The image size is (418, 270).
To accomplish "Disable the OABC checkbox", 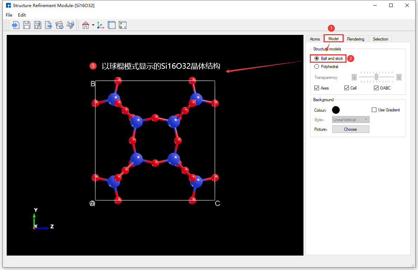I will point(376,88).
